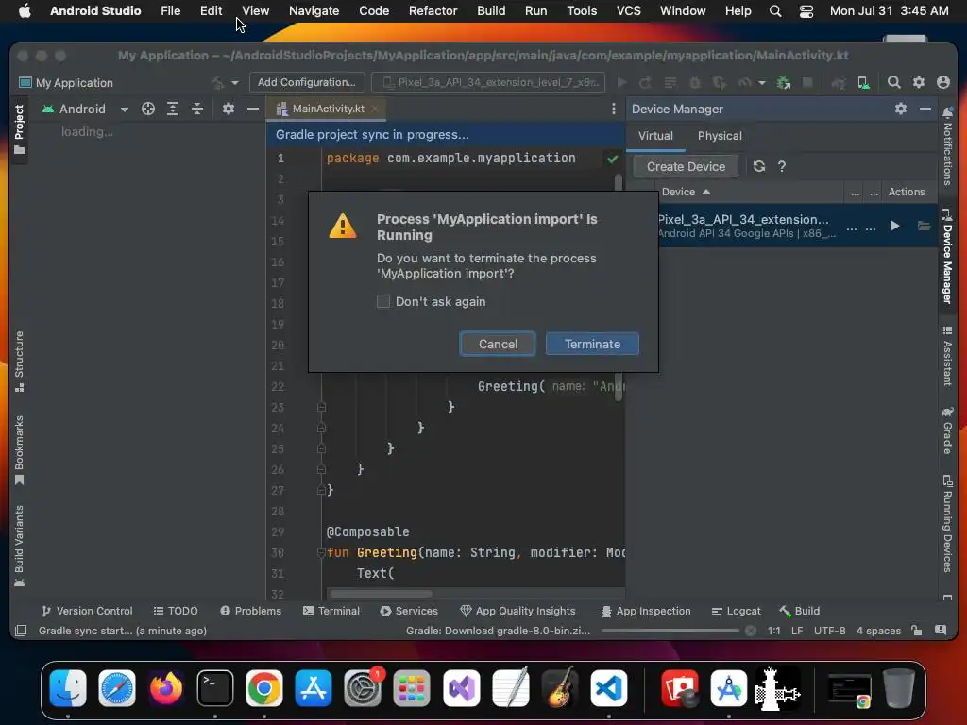The width and height of the screenshot is (967, 725).
Task: Open the Bookmarks side tool window
Action: [19, 450]
